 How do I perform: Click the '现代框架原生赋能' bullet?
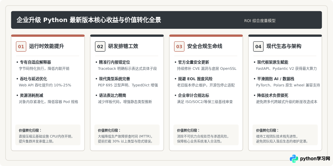point(273,62)
